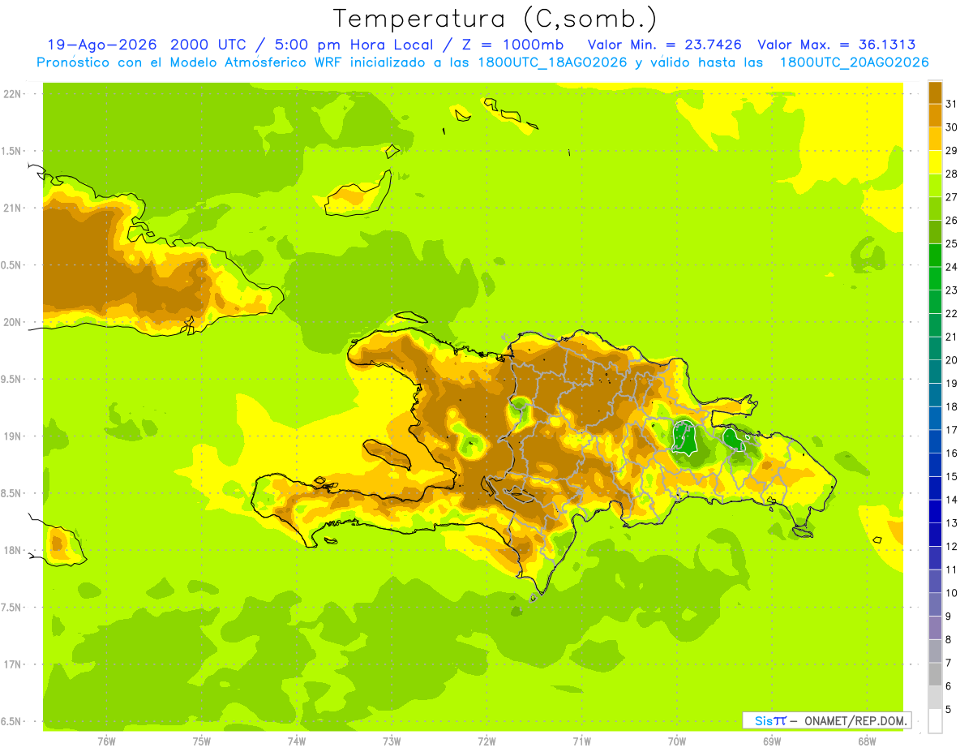
Task: Click the "Valor Max. = 36.1313" value
Action: 837,45
